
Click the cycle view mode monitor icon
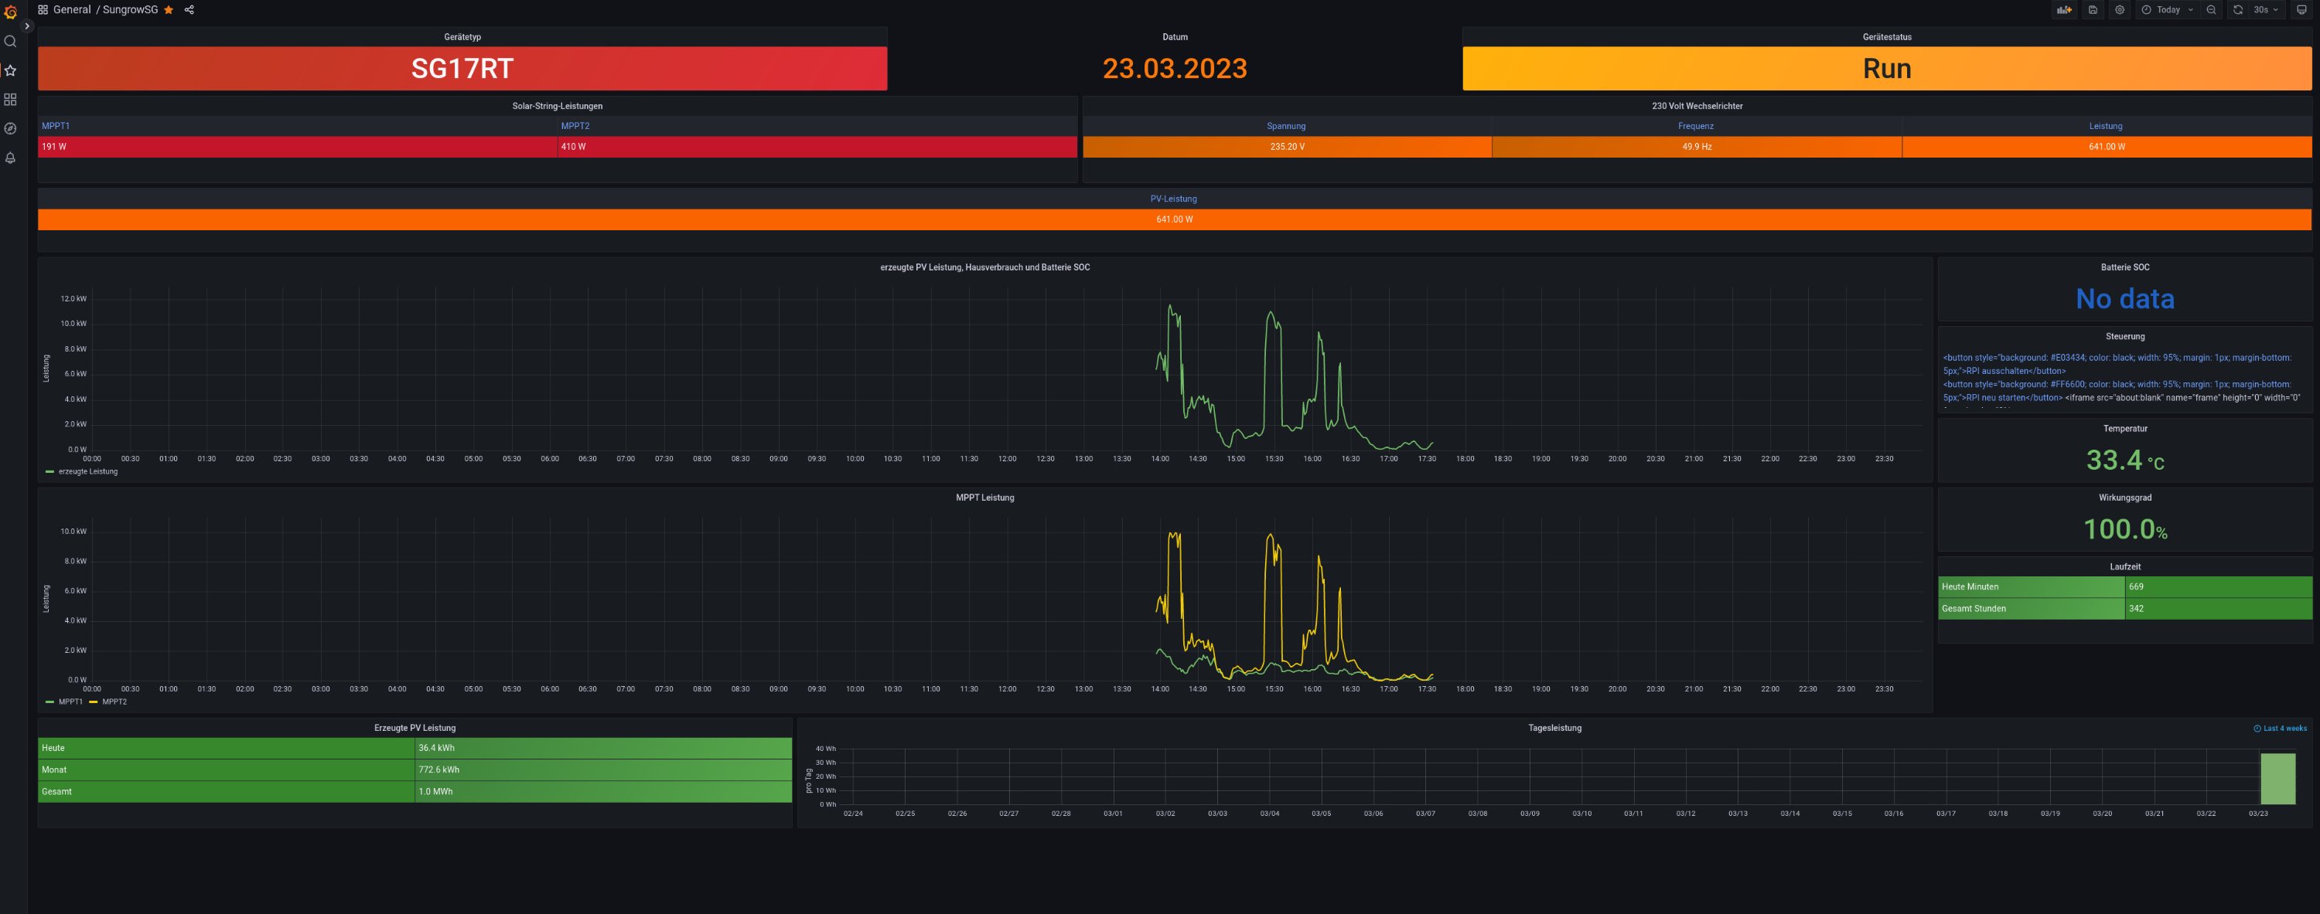pos(2302,10)
